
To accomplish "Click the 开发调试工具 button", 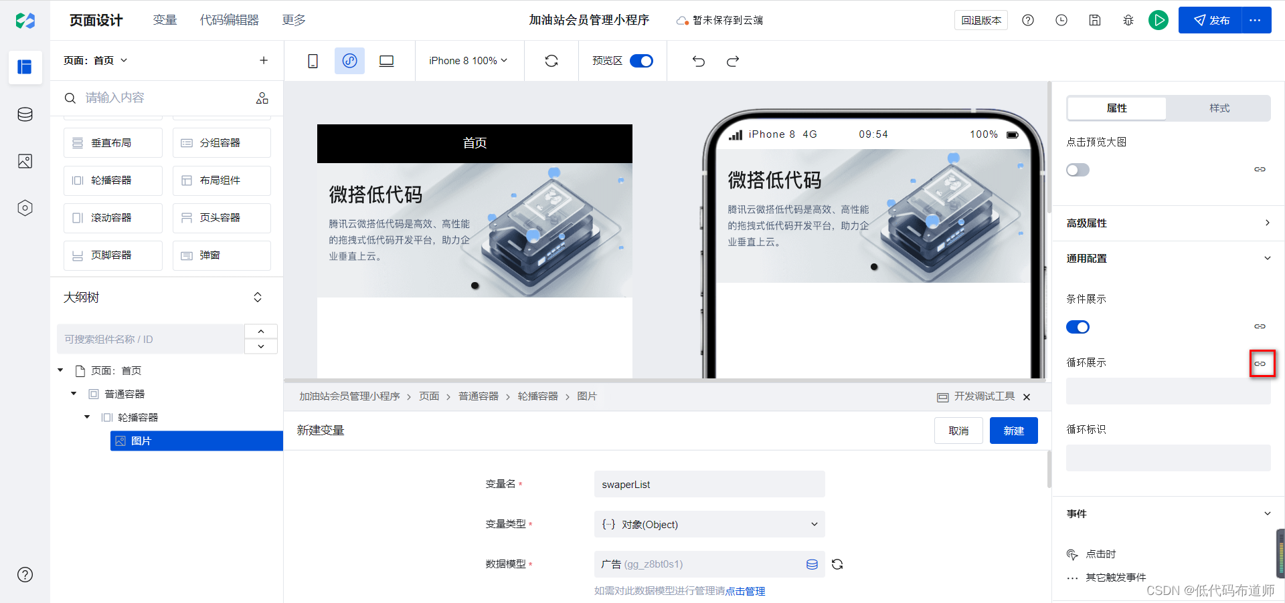I will (x=976, y=396).
